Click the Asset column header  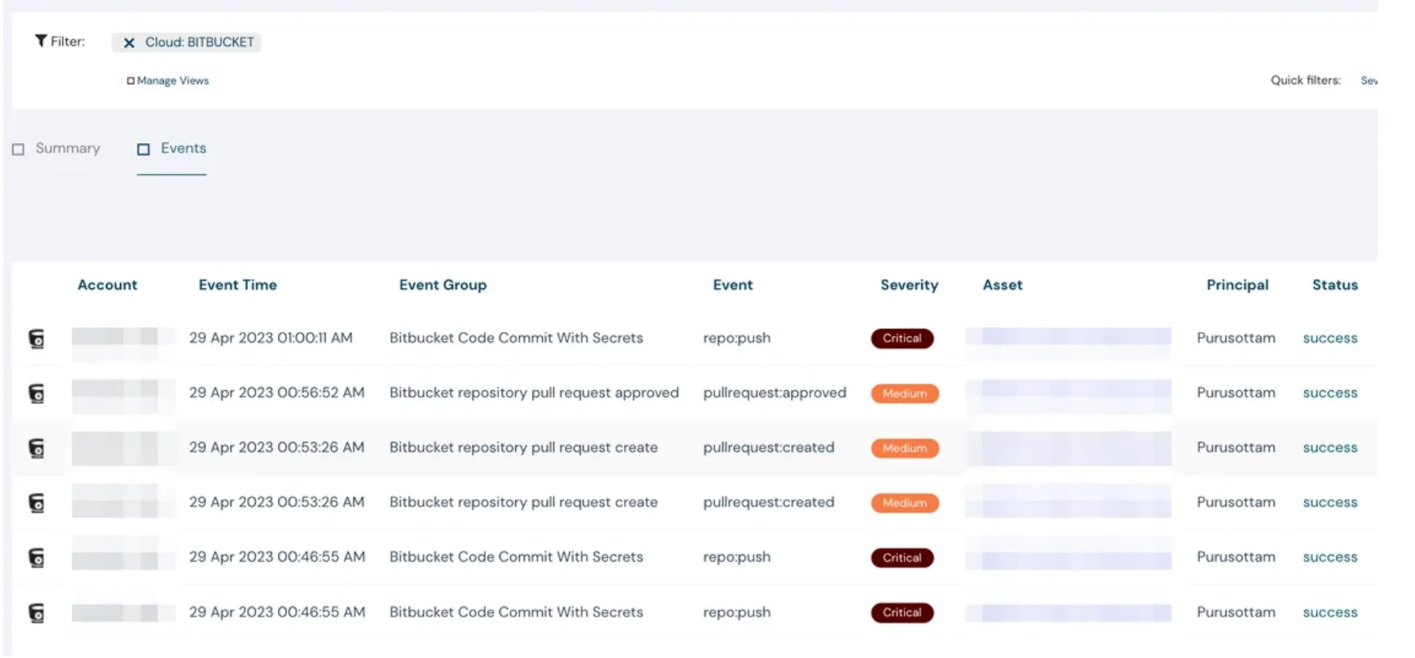coord(1002,285)
